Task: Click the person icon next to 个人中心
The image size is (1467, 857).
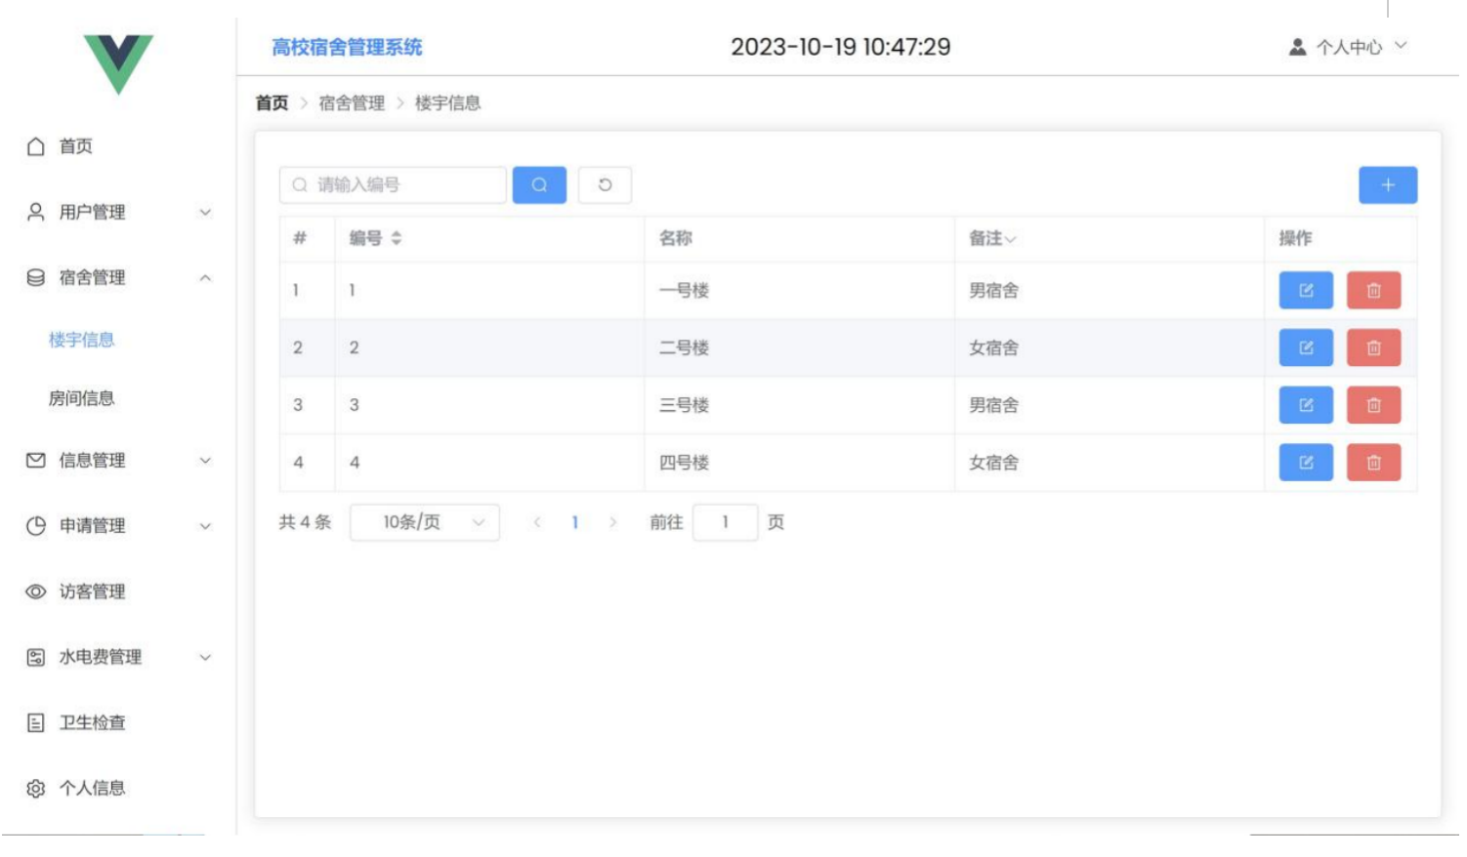Action: pyautogui.click(x=1297, y=47)
